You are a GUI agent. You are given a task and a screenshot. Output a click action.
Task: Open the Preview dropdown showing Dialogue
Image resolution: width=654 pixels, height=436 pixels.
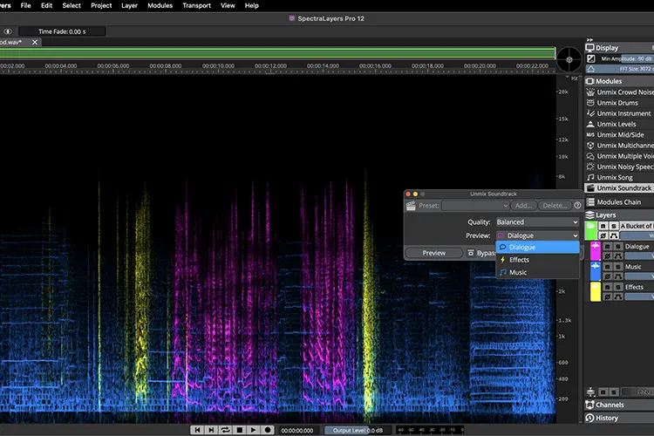coord(538,235)
